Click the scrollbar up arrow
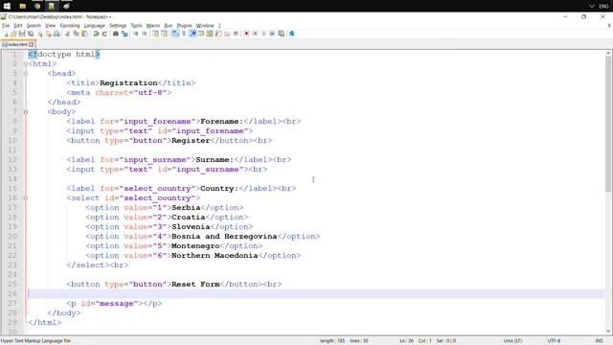 (608, 54)
